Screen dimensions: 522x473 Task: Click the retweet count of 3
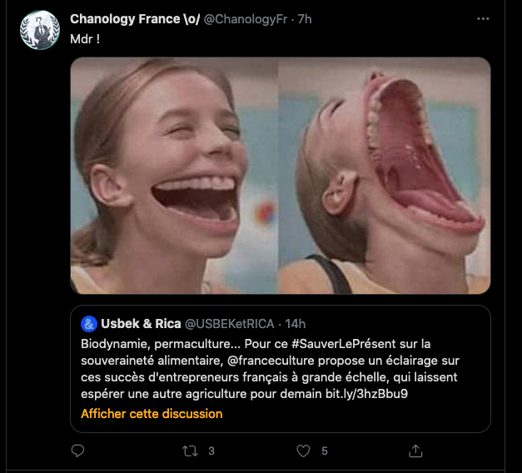point(211,451)
